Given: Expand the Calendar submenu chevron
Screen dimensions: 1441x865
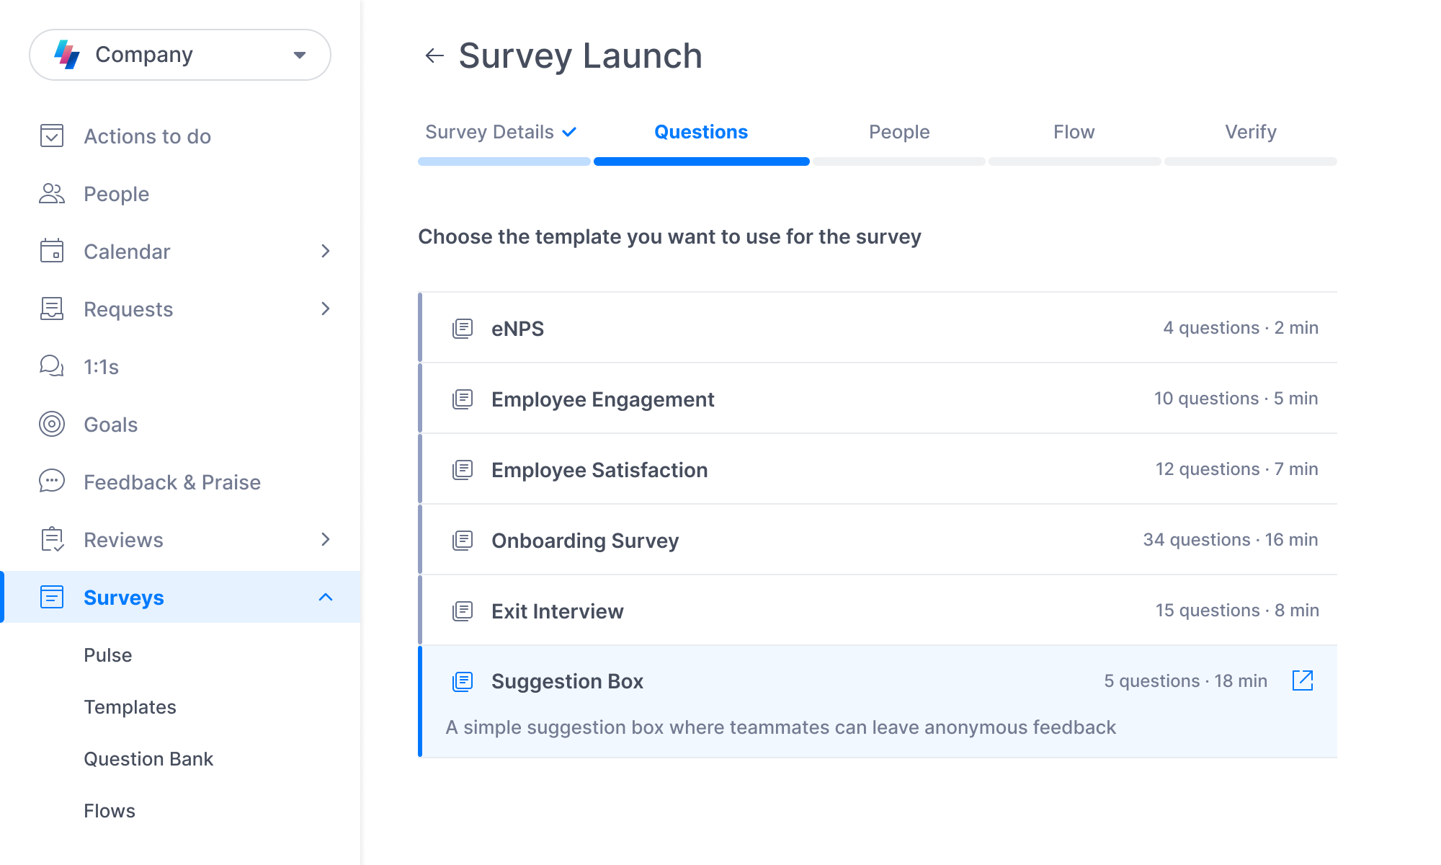Looking at the screenshot, I should [x=326, y=251].
